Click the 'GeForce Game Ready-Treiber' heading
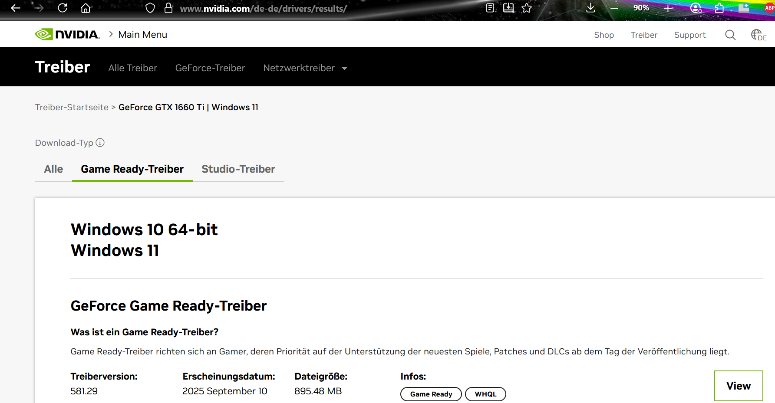 (x=168, y=306)
